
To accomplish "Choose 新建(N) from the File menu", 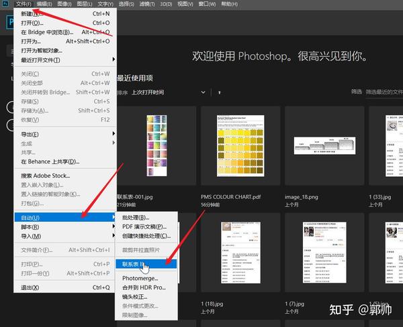I will pos(65,13).
